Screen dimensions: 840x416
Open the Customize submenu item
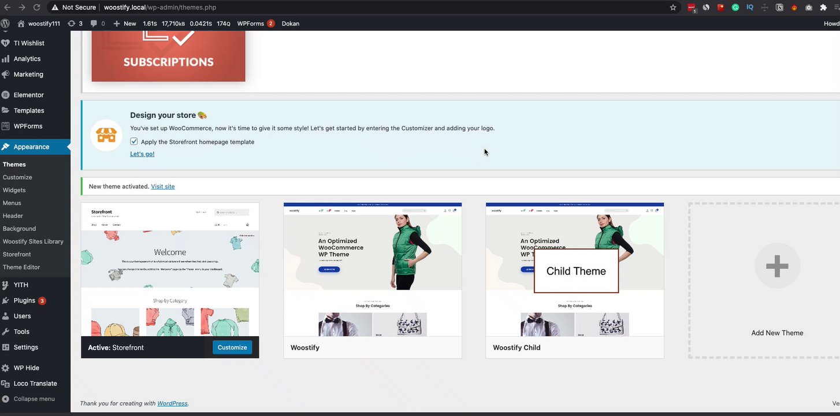17,177
